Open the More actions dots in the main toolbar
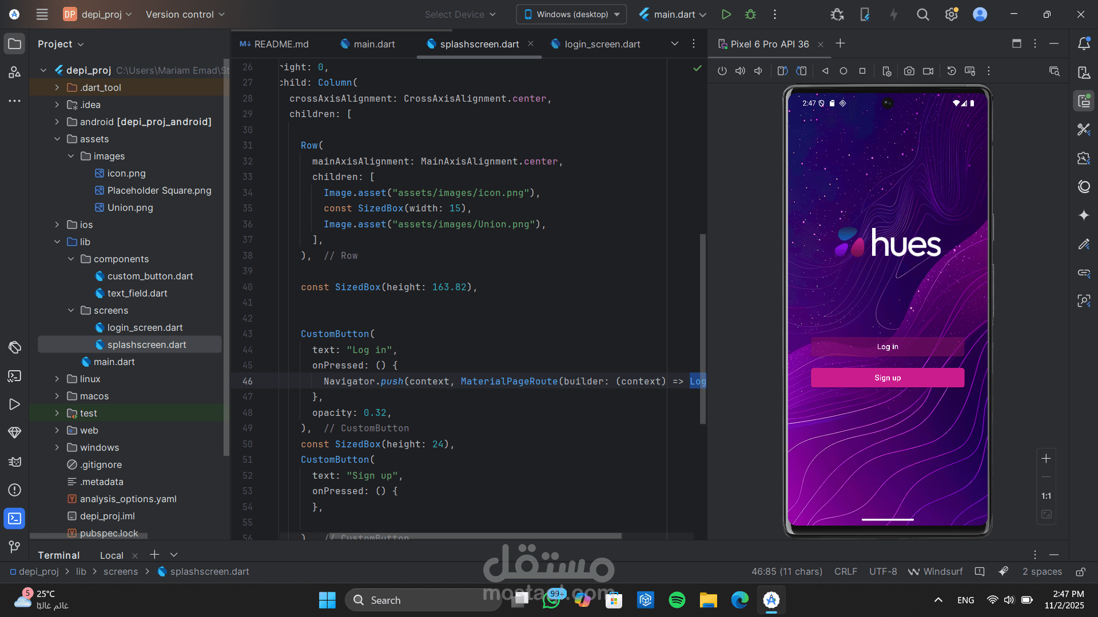1098x617 pixels. [775, 14]
